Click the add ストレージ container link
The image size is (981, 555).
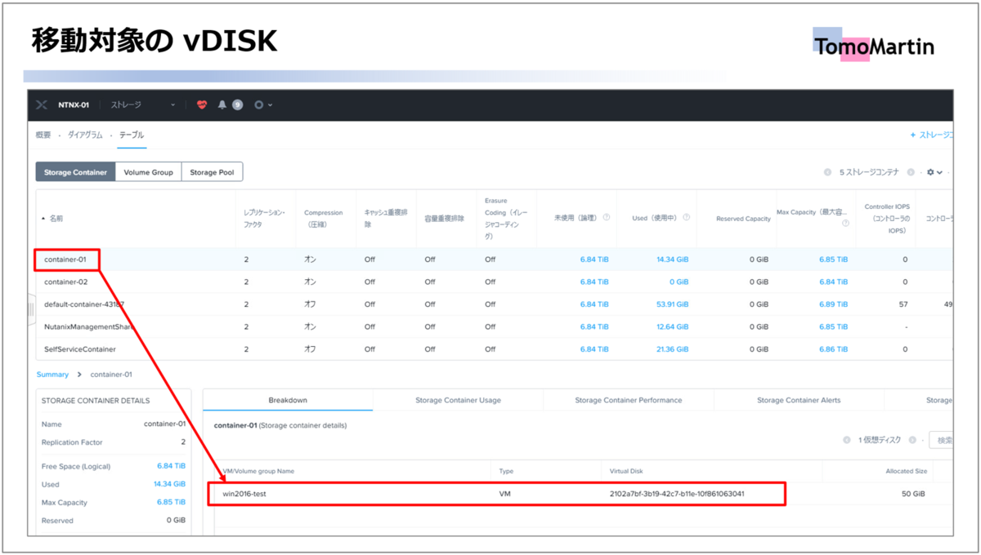click(932, 135)
